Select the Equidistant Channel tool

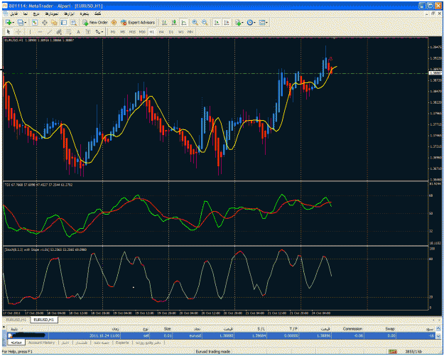coord(59,32)
